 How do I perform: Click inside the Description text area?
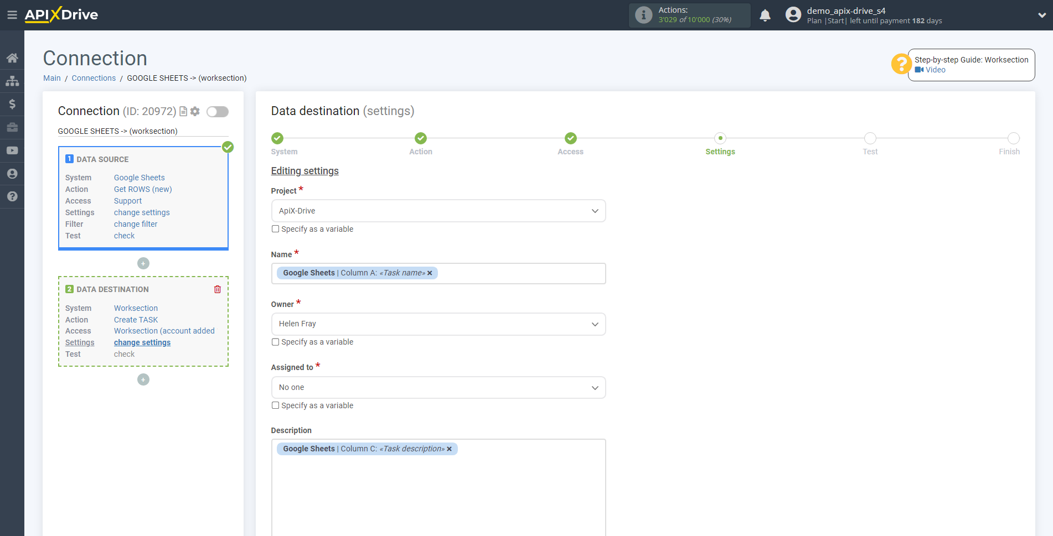click(438, 487)
